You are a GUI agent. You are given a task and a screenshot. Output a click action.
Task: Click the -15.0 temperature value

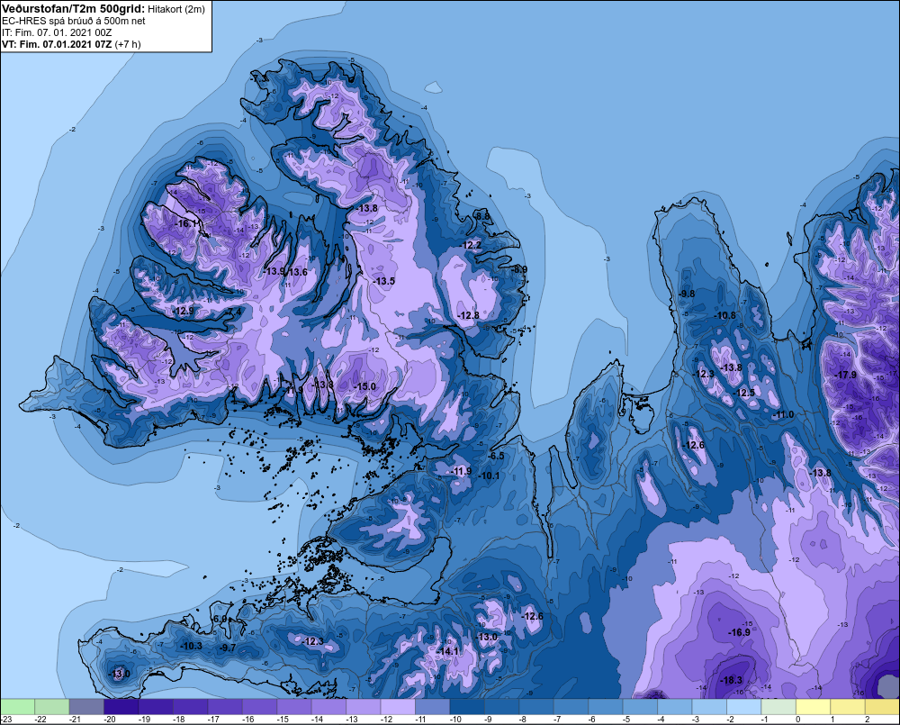(364, 386)
